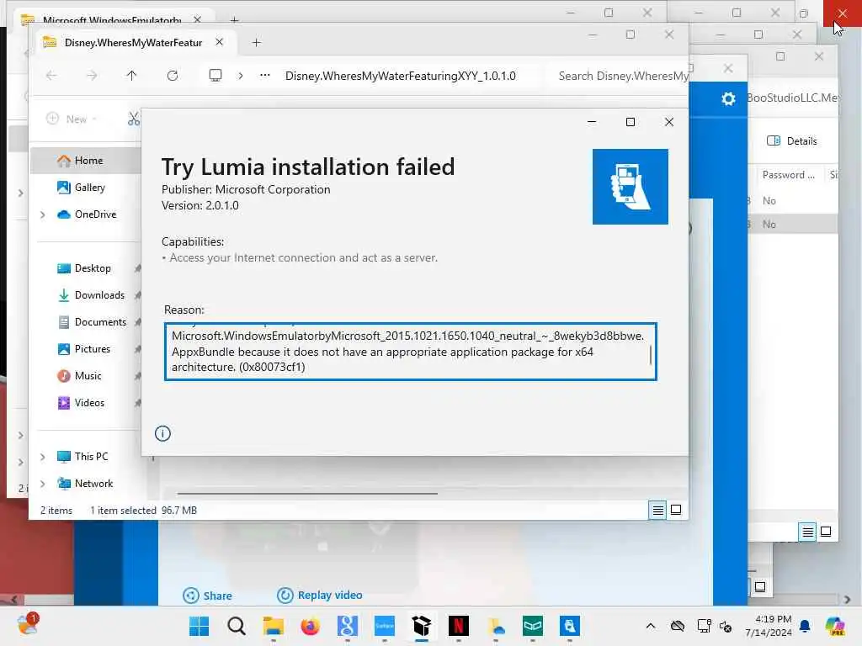Open taskbar Search
The width and height of the screenshot is (862, 646).
pos(237,626)
